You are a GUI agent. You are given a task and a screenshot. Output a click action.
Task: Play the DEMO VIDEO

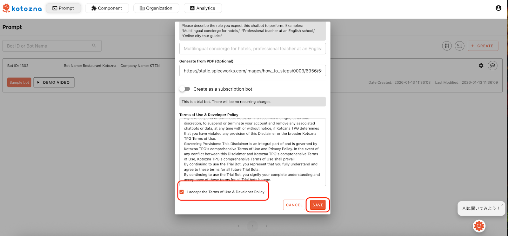coord(54,82)
